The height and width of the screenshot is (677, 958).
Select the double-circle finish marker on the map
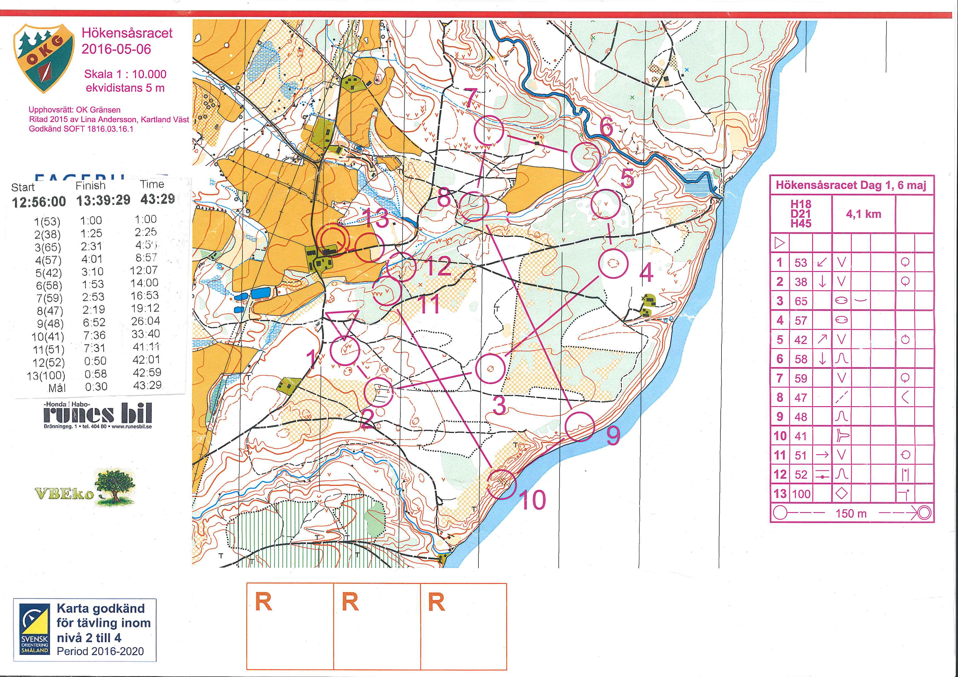coord(333,239)
